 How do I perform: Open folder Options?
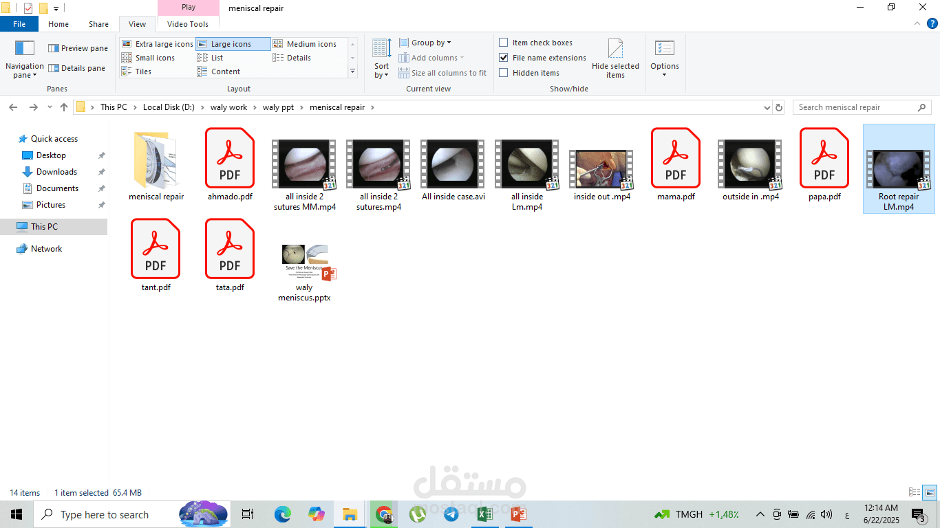click(665, 58)
